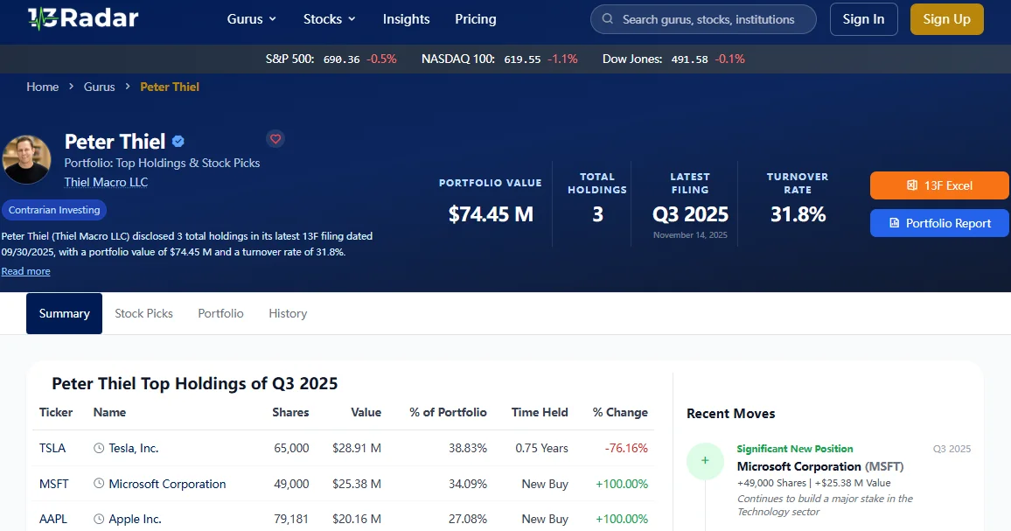Click the clock icon beside Tesla, Inc.
The height and width of the screenshot is (531, 1011).
point(99,448)
